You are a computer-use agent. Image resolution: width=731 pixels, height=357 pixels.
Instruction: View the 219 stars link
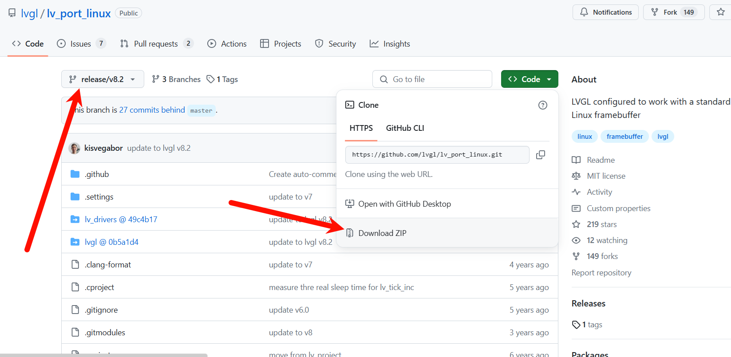pos(601,224)
